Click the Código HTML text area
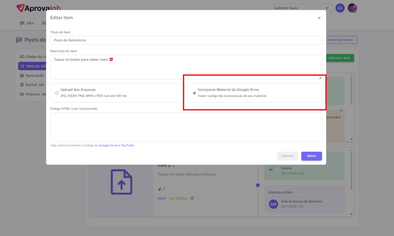Screen dimensions: 394x236 186,127
